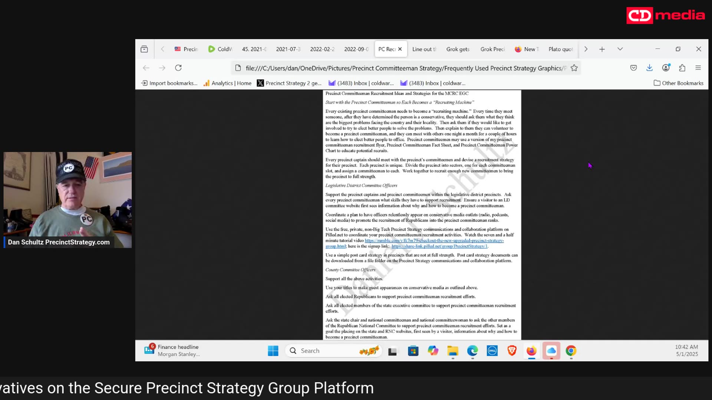Open the rumble.com tutorial video link

pyautogui.click(x=434, y=240)
